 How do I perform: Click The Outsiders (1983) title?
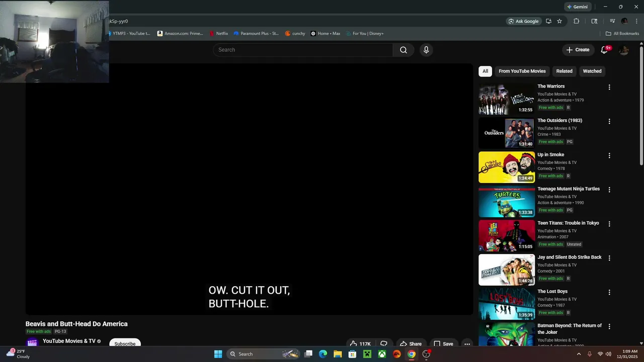(559, 121)
